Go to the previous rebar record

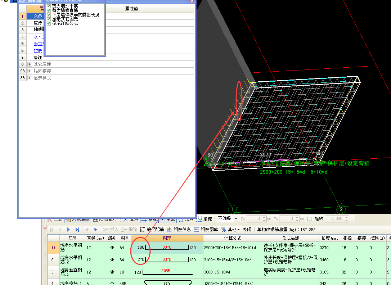pyautogui.click(x=60, y=230)
